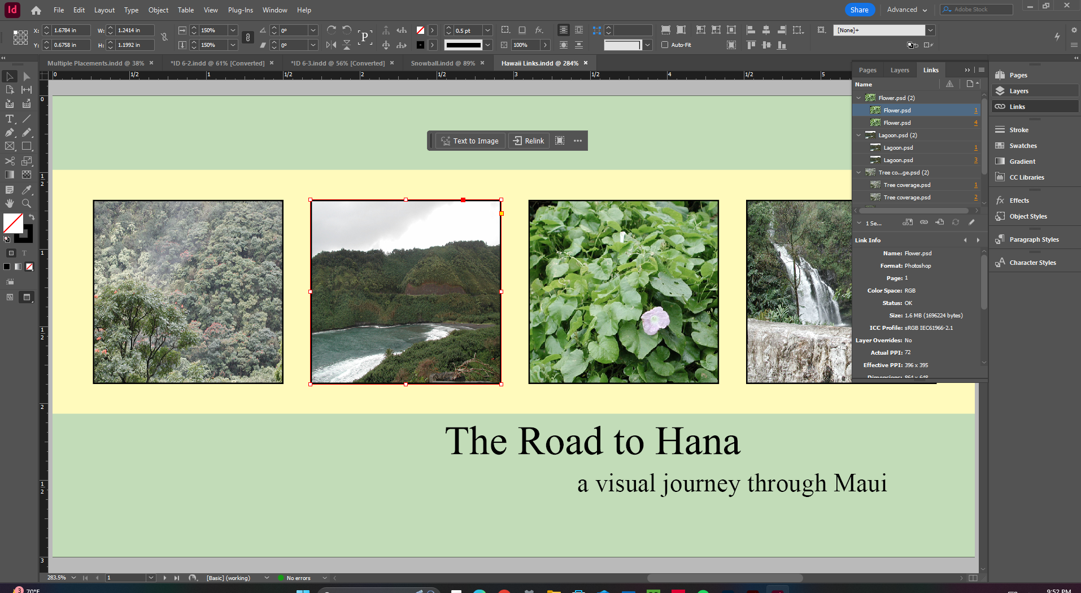Toggle constrain proportions for width and height

[x=164, y=37]
